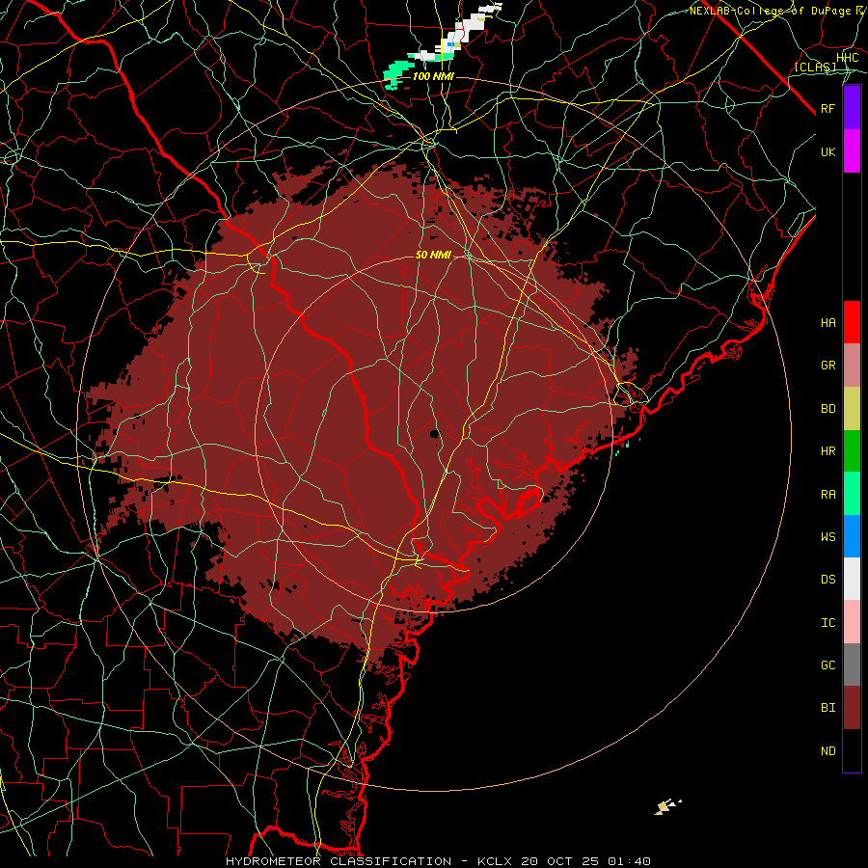Click the light pink IC legend swatch
Image resolution: width=868 pixels, height=868 pixels.
[852, 622]
